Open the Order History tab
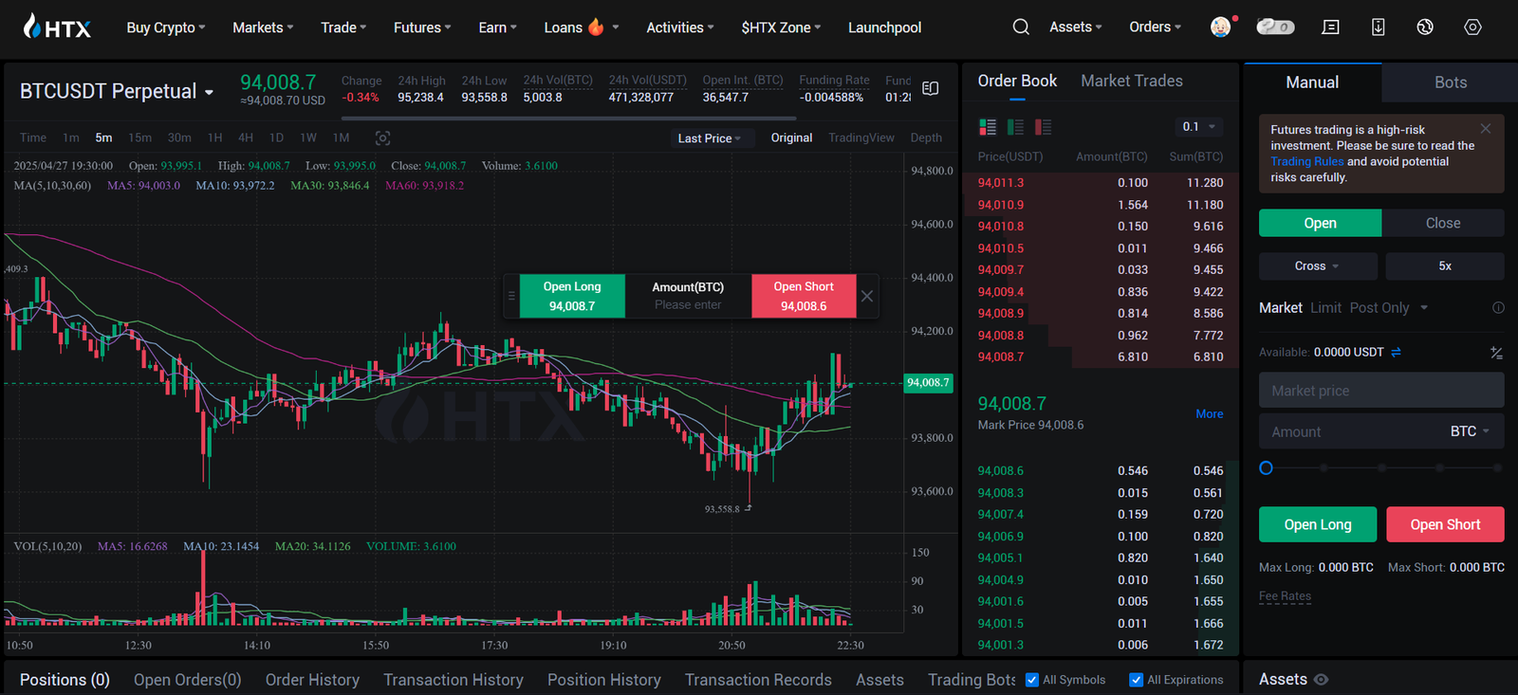Screen dimensions: 1518x695 [312, 680]
